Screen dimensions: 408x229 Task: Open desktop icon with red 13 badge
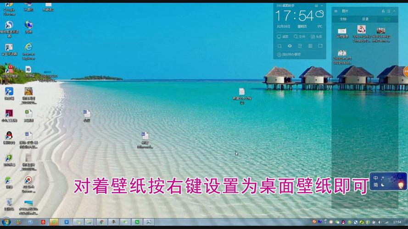tap(9, 71)
